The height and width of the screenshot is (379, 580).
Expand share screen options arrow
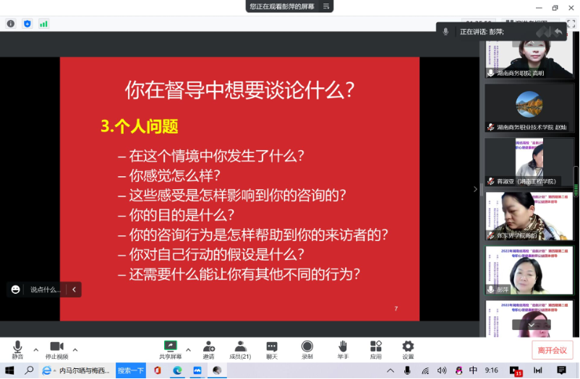[x=189, y=349]
